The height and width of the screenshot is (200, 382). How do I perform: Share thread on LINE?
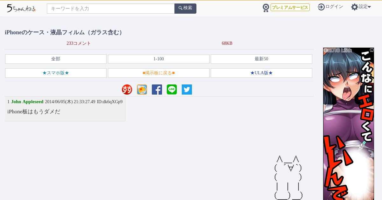(x=172, y=90)
